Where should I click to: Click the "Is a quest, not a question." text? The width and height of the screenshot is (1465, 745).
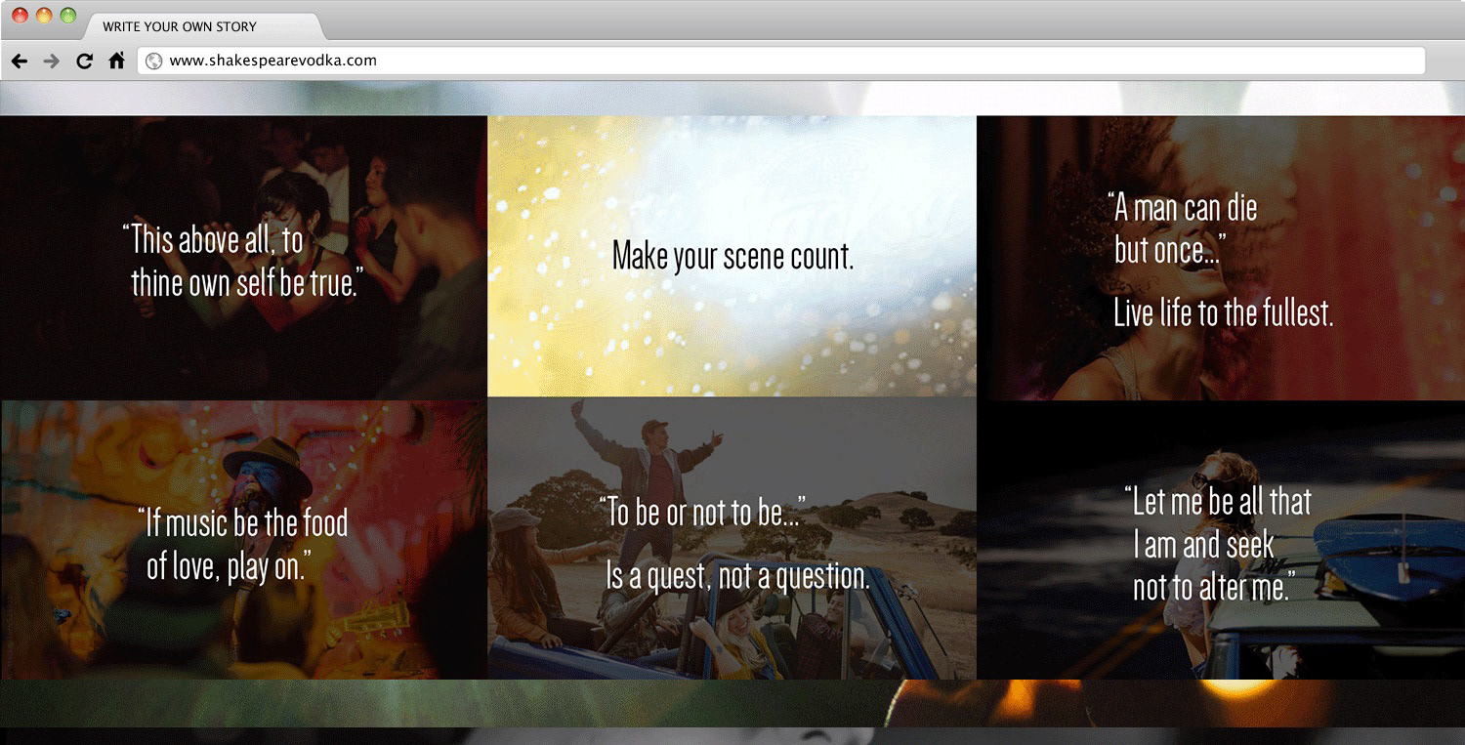click(737, 576)
